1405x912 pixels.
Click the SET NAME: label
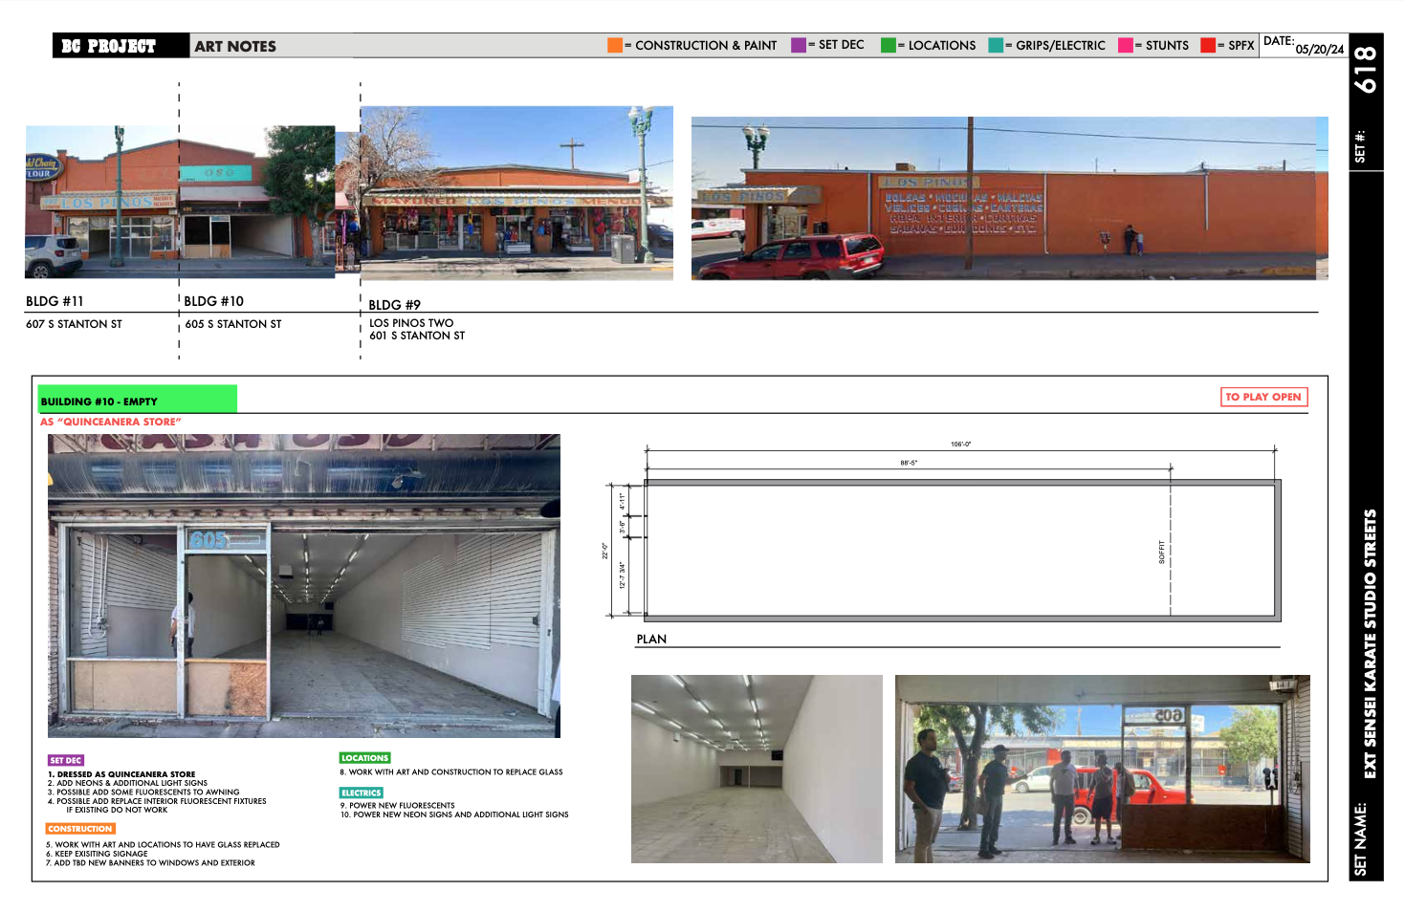pos(1361,839)
